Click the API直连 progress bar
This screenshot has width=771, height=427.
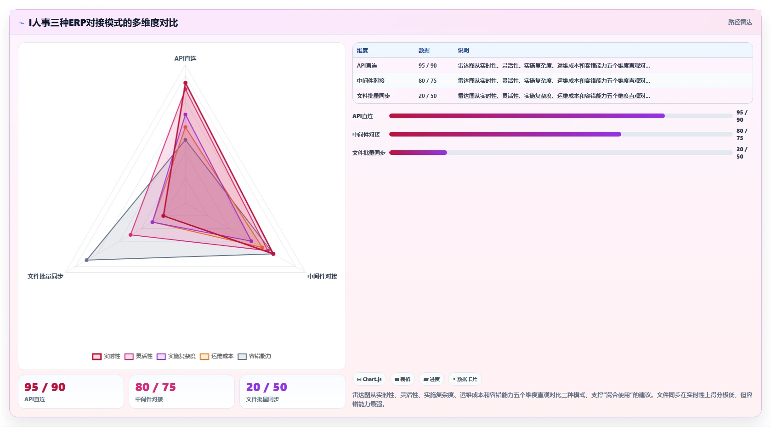(561, 116)
